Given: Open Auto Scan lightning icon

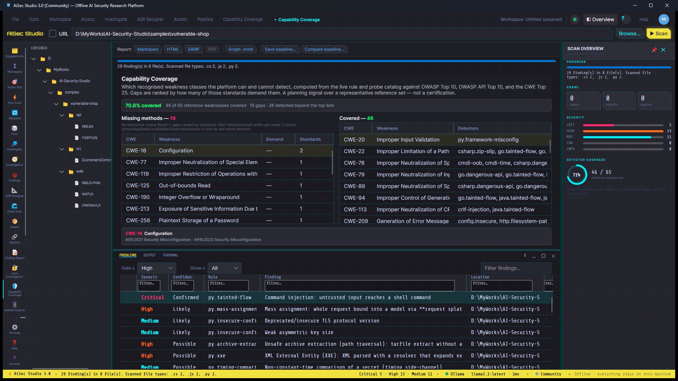Looking at the screenshot, I should [x=14, y=99].
